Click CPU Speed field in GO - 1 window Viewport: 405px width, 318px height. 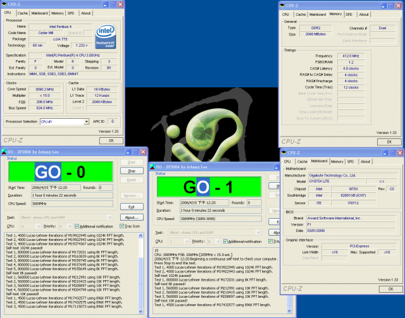pyautogui.click(x=221, y=219)
